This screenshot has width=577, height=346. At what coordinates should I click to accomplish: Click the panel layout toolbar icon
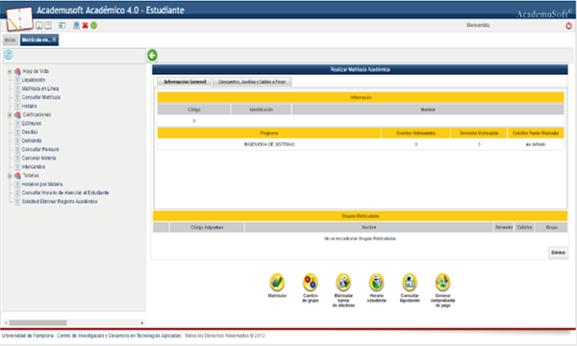[x=62, y=25]
